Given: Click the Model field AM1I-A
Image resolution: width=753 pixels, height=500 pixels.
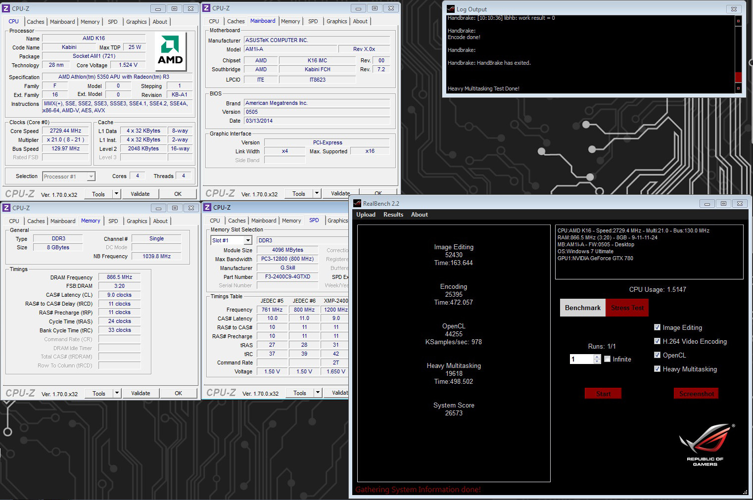Looking at the screenshot, I should [290, 49].
